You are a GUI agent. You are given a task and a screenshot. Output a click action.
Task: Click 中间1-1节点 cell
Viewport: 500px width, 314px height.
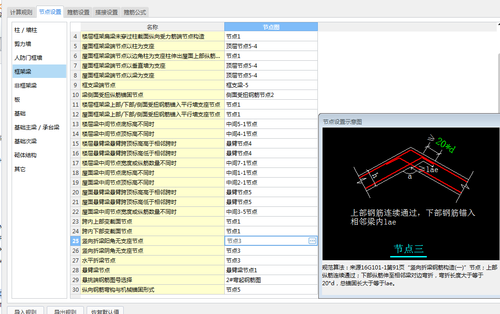[x=271, y=173]
